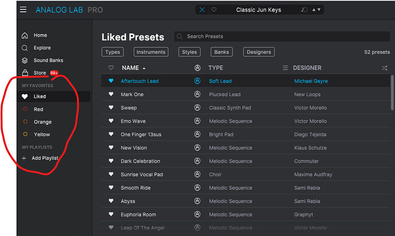This screenshot has width=395, height=236.
Task: Sort presets by TYPE column
Action: (216, 68)
